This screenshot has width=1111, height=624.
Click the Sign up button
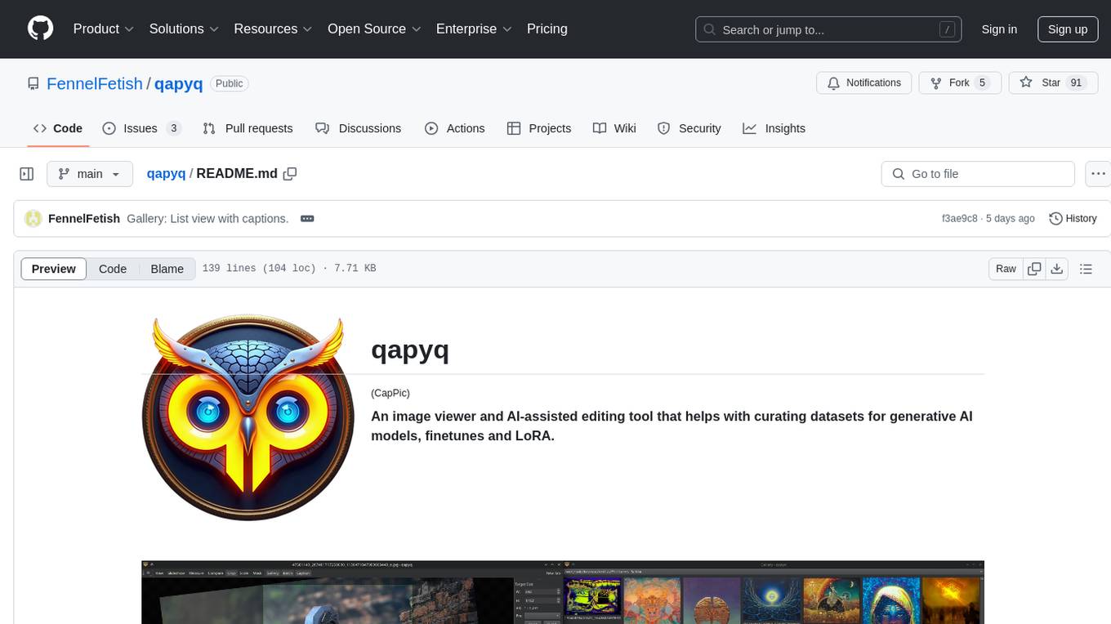1067,29
